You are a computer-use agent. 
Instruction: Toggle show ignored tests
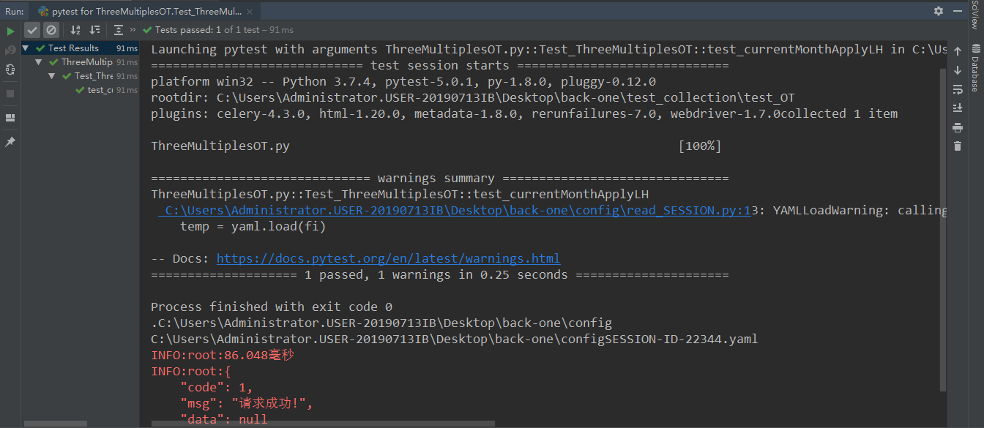tap(51, 30)
